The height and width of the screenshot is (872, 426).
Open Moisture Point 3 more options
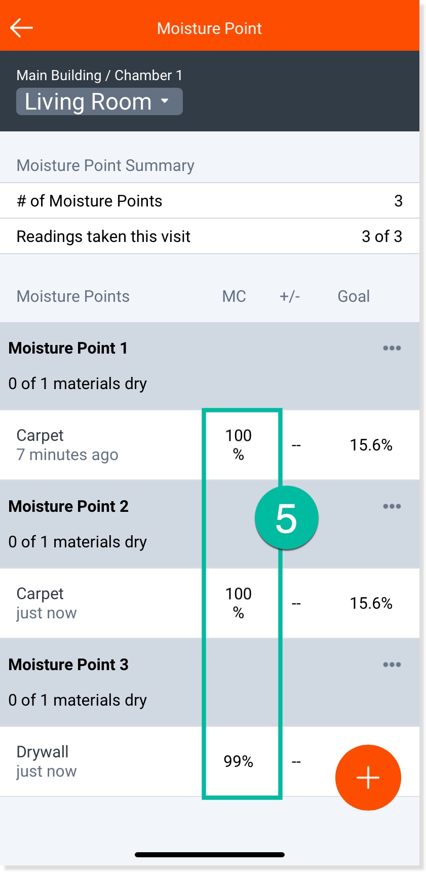click(x=392, y=665)
